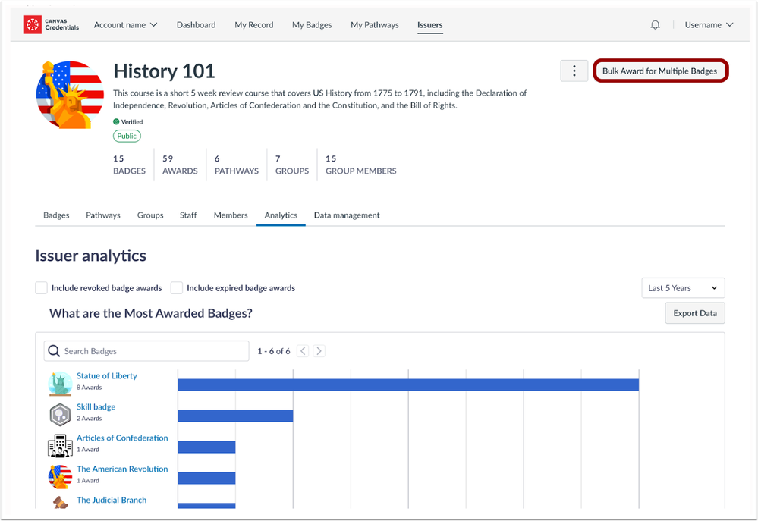Click the Statue of Liberty badge icon
The image size is (758, 521).
(x=60, y=383)
